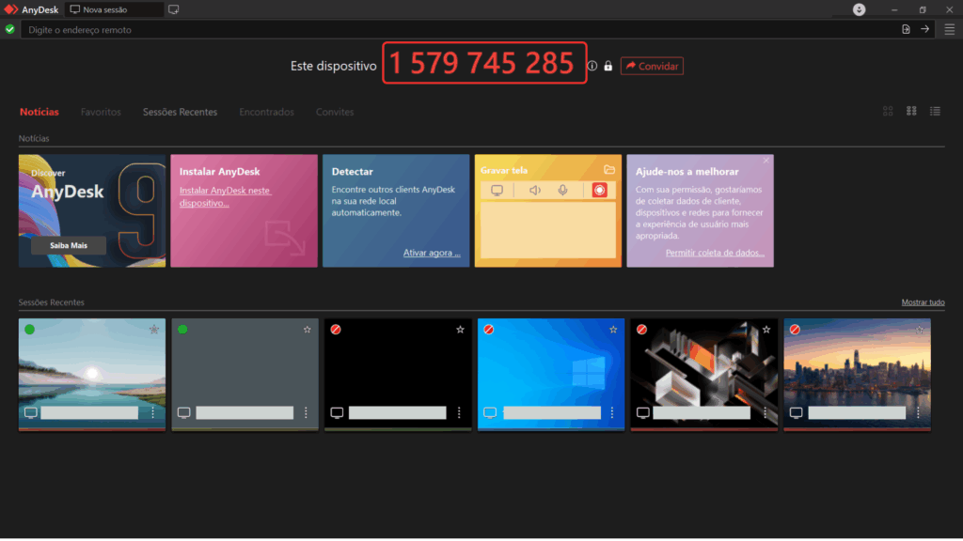Click the Mostrar tudo link

pos(923,302)
